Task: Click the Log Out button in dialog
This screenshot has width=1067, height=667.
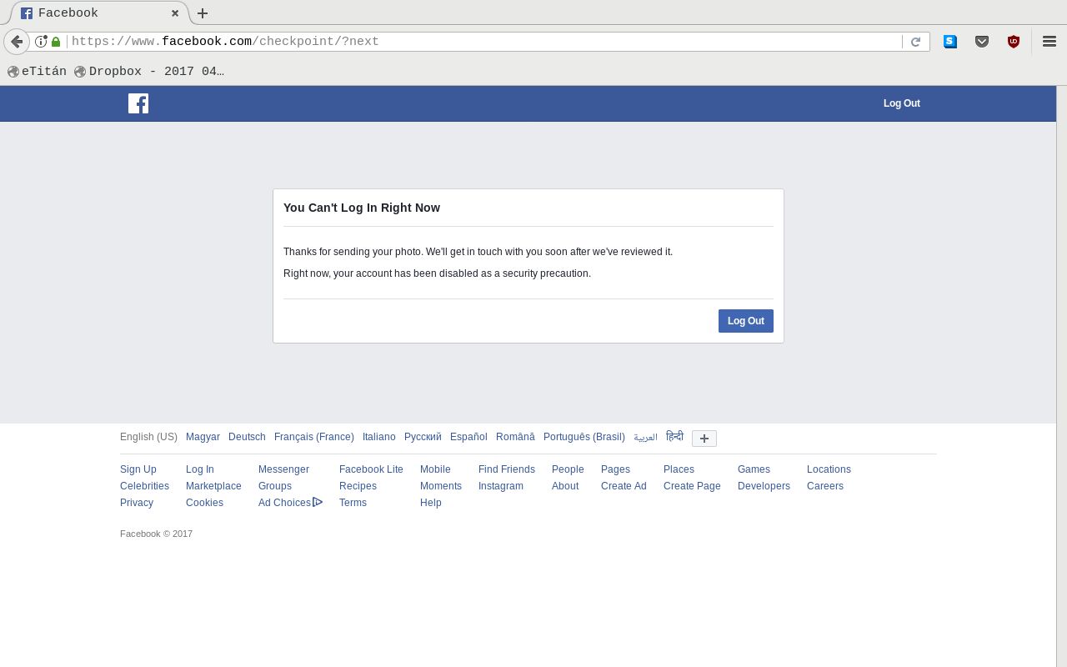Action: [746, 321]
